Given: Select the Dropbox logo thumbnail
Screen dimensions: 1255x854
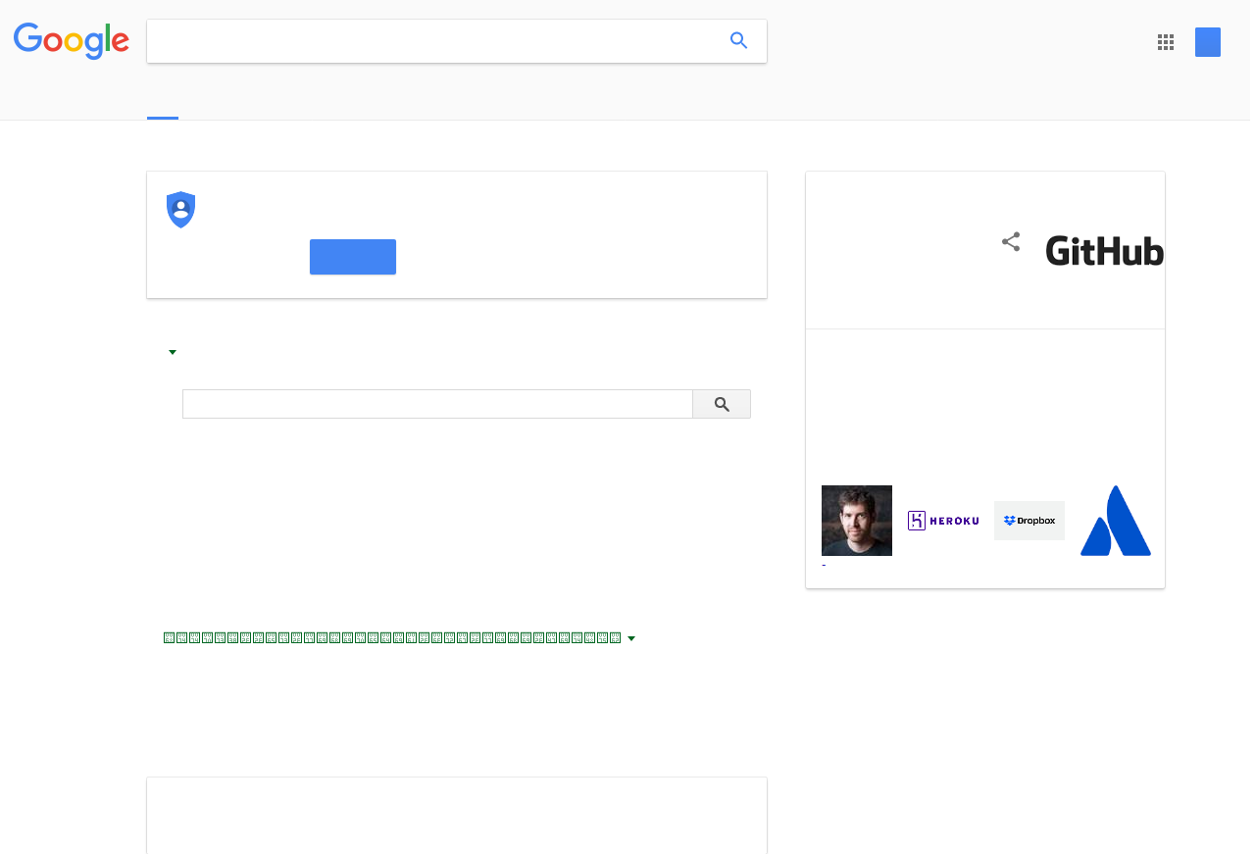Looking at the screenshot, I should [x=1029, y=521].
